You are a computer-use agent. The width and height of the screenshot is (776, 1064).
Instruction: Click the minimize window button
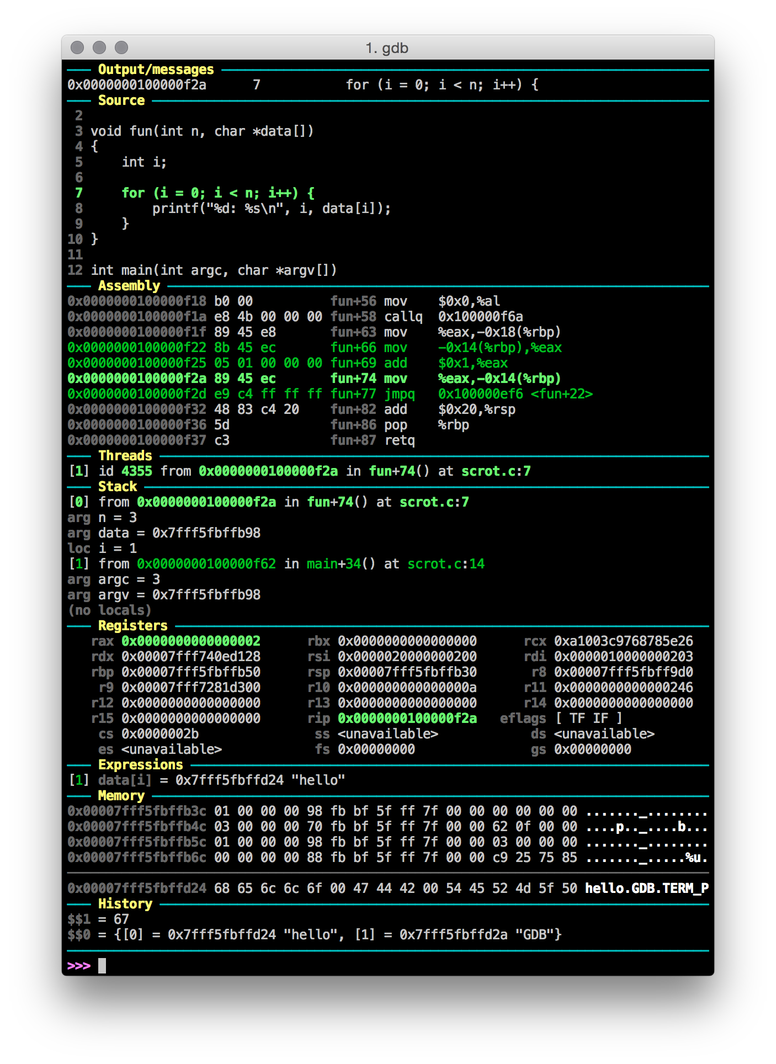99,47
